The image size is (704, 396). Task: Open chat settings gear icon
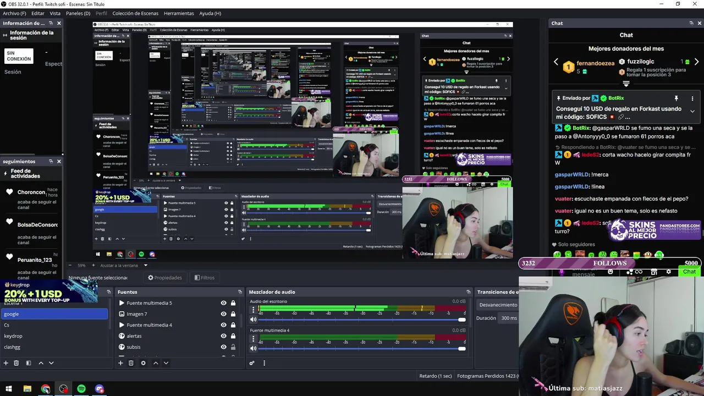point(669,272)
